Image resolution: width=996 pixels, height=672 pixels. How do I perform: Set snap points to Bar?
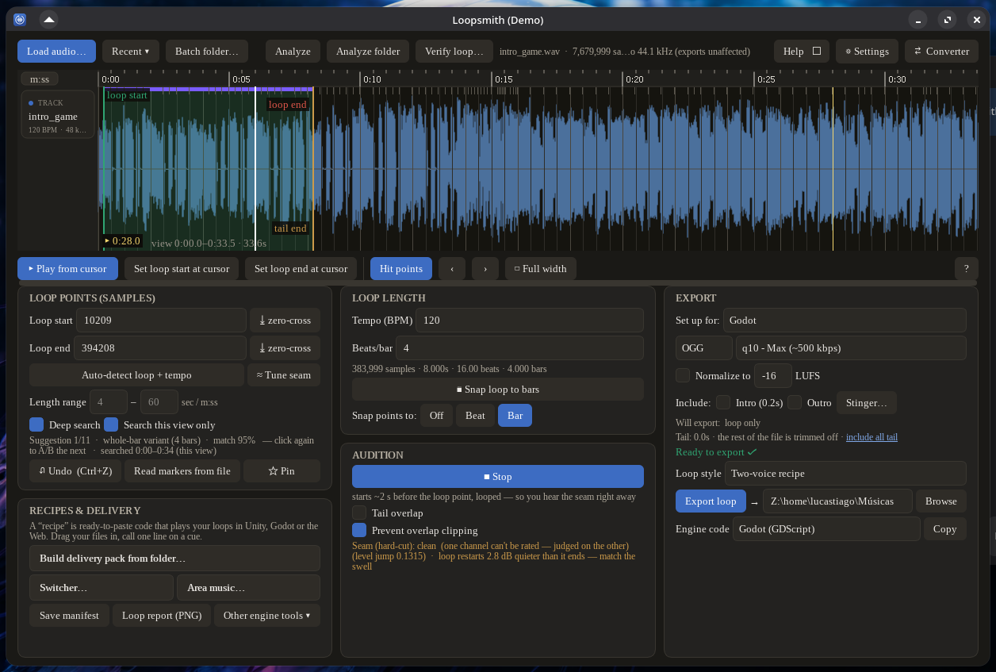[x=515, y=415]
